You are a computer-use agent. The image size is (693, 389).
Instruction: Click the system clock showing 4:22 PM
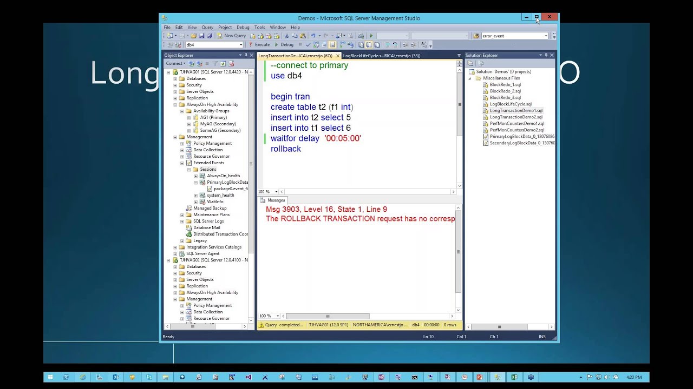coord(634,377)
